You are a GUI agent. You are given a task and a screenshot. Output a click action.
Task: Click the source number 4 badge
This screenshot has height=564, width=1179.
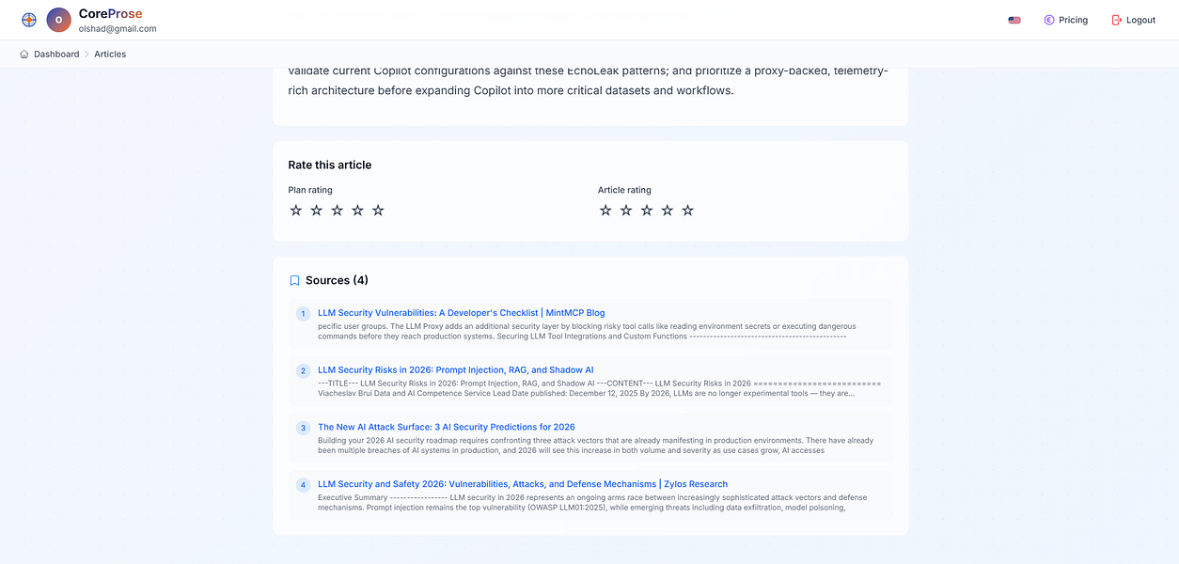point(303,485)
